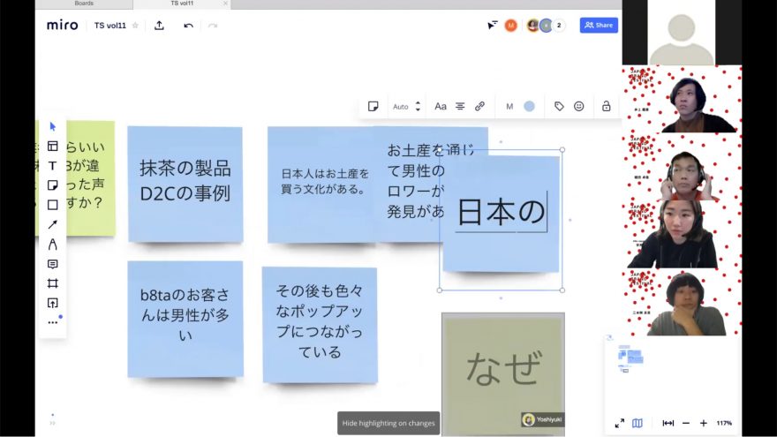Click the minimap board overview thumbnail
The height and width of the screenshot is (437, 777).
tap(630, 358)
